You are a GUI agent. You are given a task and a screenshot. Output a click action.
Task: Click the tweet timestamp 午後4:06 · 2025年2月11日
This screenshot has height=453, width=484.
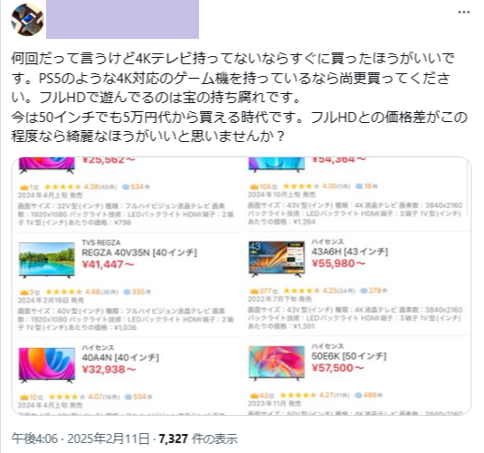(81, 439)
